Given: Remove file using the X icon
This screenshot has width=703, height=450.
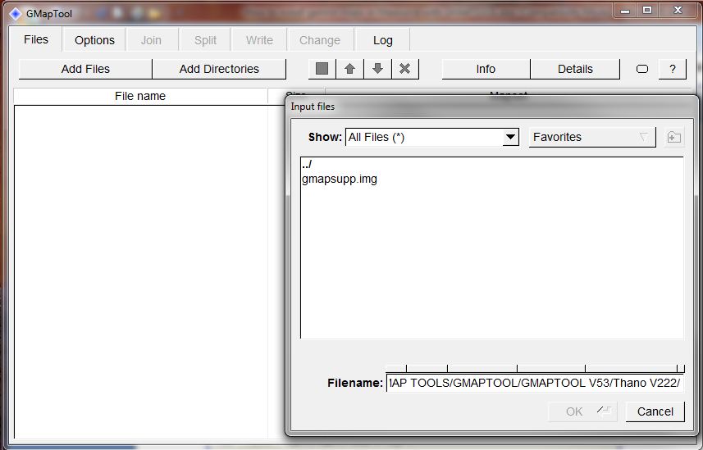Looking at the screenshot, I should (404, 69).
